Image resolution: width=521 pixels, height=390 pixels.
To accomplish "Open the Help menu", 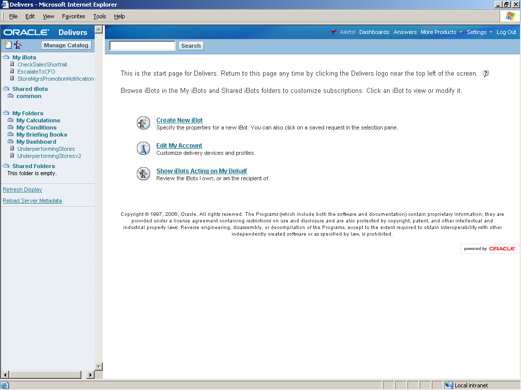I will pyautogui.click(x=119, y=16).
